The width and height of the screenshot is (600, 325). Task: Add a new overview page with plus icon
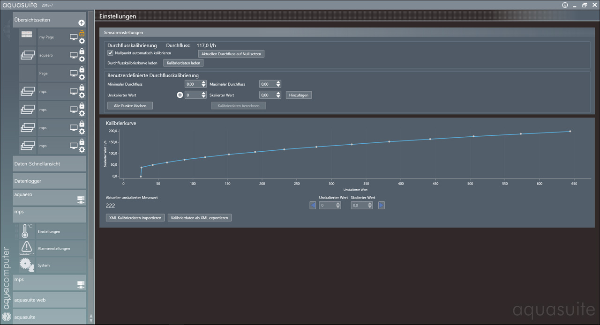pos(81,23)
